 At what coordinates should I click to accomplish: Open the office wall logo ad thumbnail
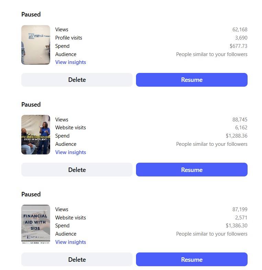[36, 45]
